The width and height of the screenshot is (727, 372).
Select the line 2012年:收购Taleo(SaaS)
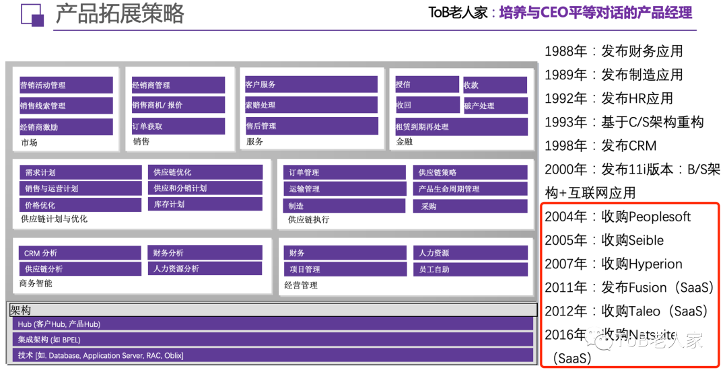click(x=626, y=311)
